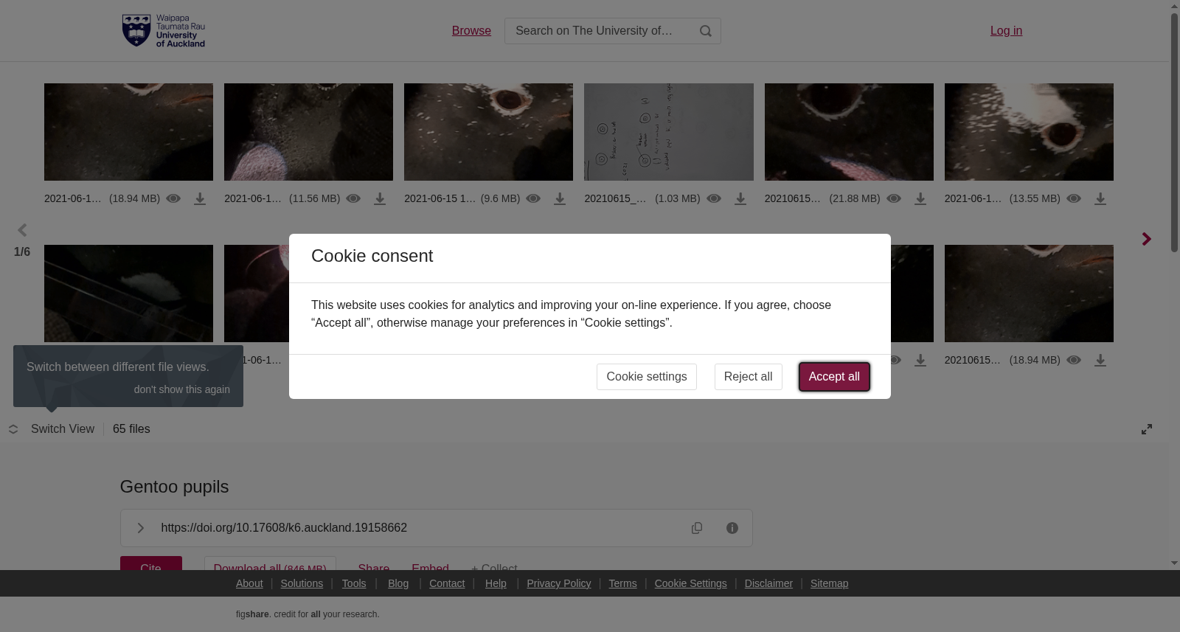1180x632 pixels.
Task: Open the Terms footer link
Action: (622, 583)
